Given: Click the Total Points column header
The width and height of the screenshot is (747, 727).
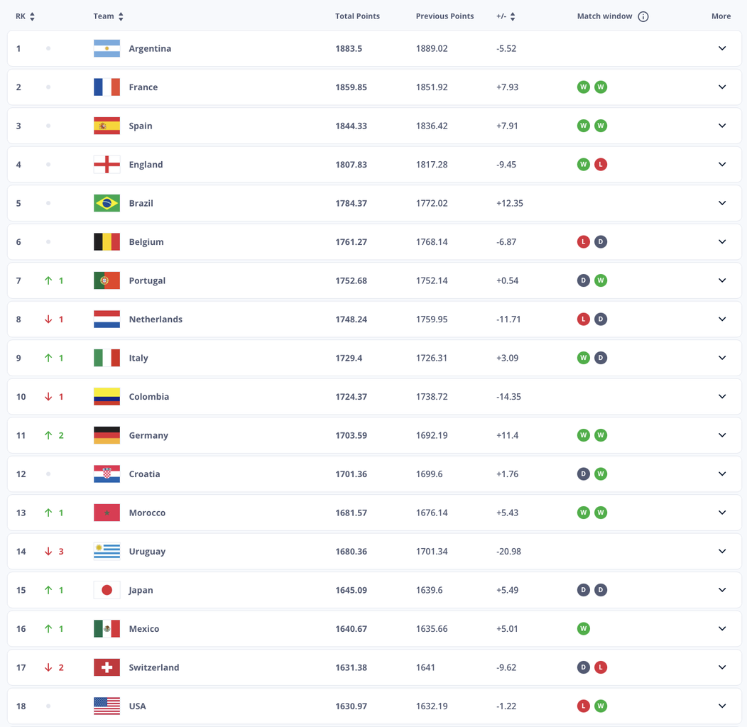Looking at the screenshot, I should click(357, 16).
